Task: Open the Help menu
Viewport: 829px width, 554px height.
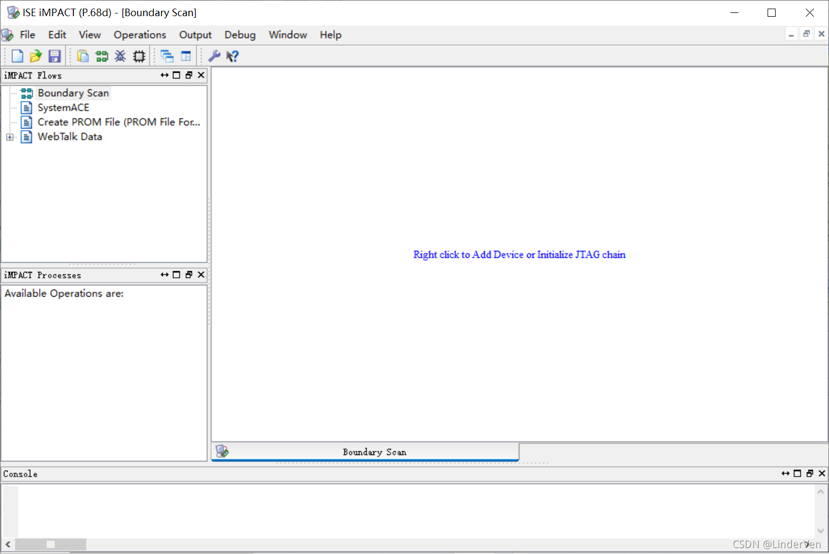Action: (330, 35)
